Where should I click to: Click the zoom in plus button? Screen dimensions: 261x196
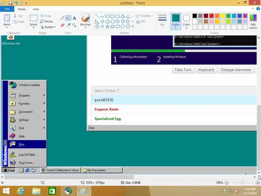click(258, 183)
